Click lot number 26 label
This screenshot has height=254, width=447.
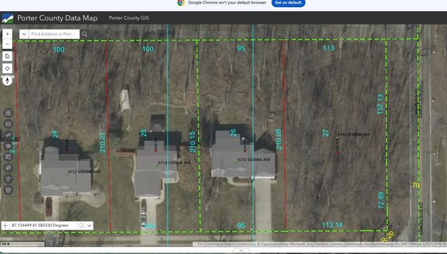[x=233, y=133]
